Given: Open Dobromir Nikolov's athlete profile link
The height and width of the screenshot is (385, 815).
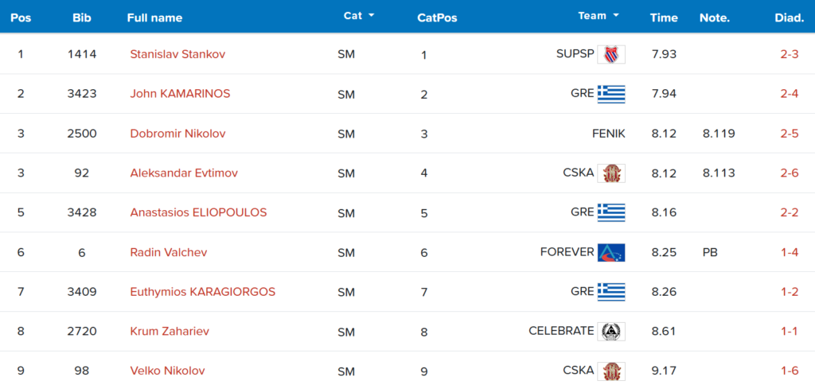Looking at the screenshot, I should click(177, 134).
